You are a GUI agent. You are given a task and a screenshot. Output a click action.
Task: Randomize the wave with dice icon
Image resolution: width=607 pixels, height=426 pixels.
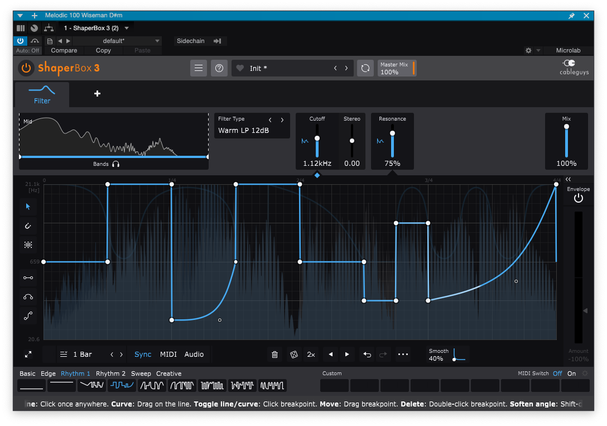click(294, 355)
